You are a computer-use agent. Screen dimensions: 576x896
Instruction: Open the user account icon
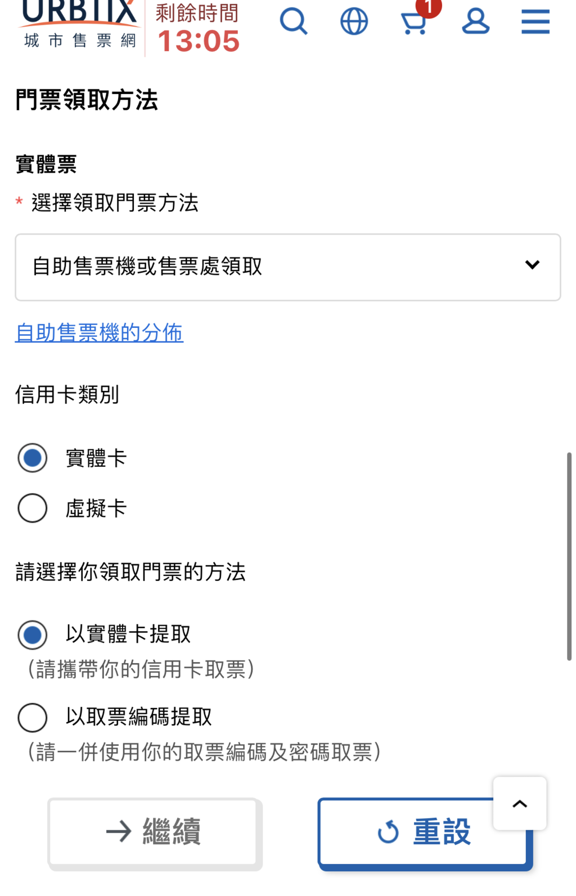point(475,22)
